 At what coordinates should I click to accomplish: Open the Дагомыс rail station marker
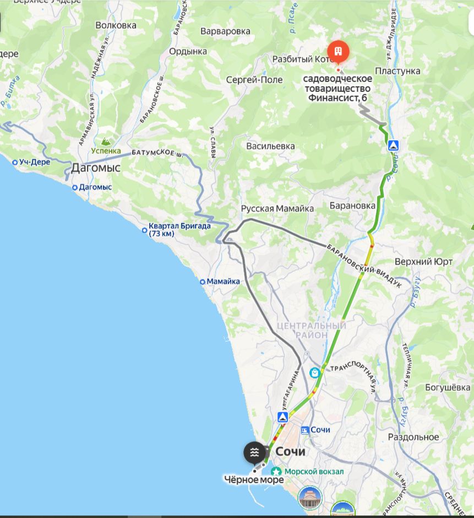click(75, 187)
